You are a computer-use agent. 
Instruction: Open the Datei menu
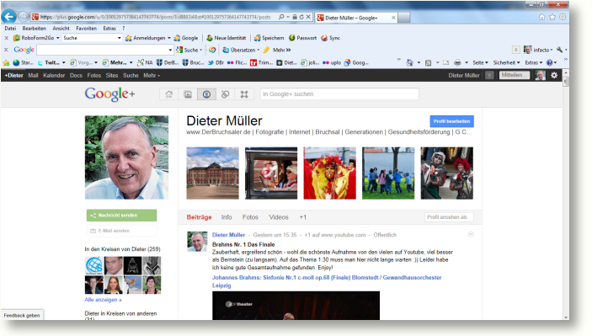(10, 29)
